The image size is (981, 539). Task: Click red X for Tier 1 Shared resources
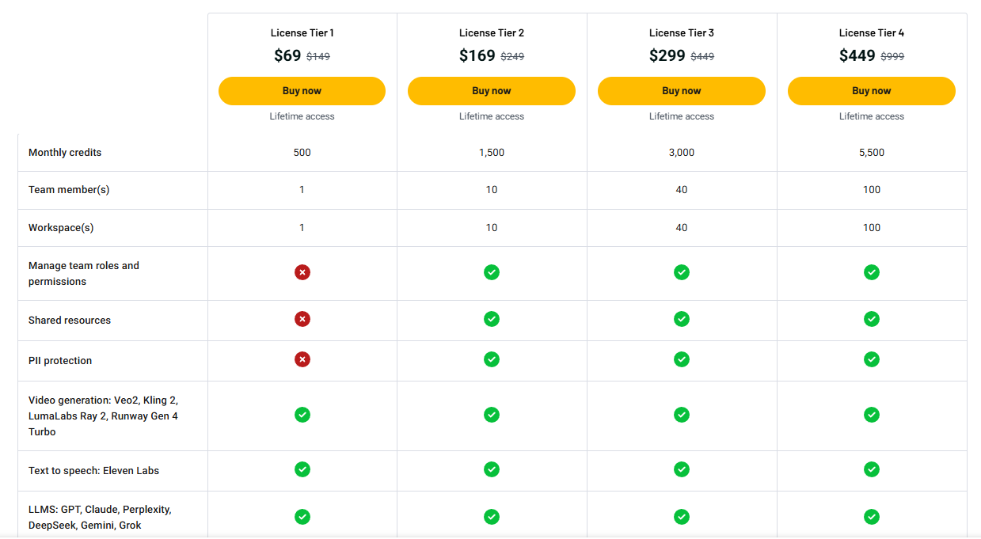click(x=302, y=319)
